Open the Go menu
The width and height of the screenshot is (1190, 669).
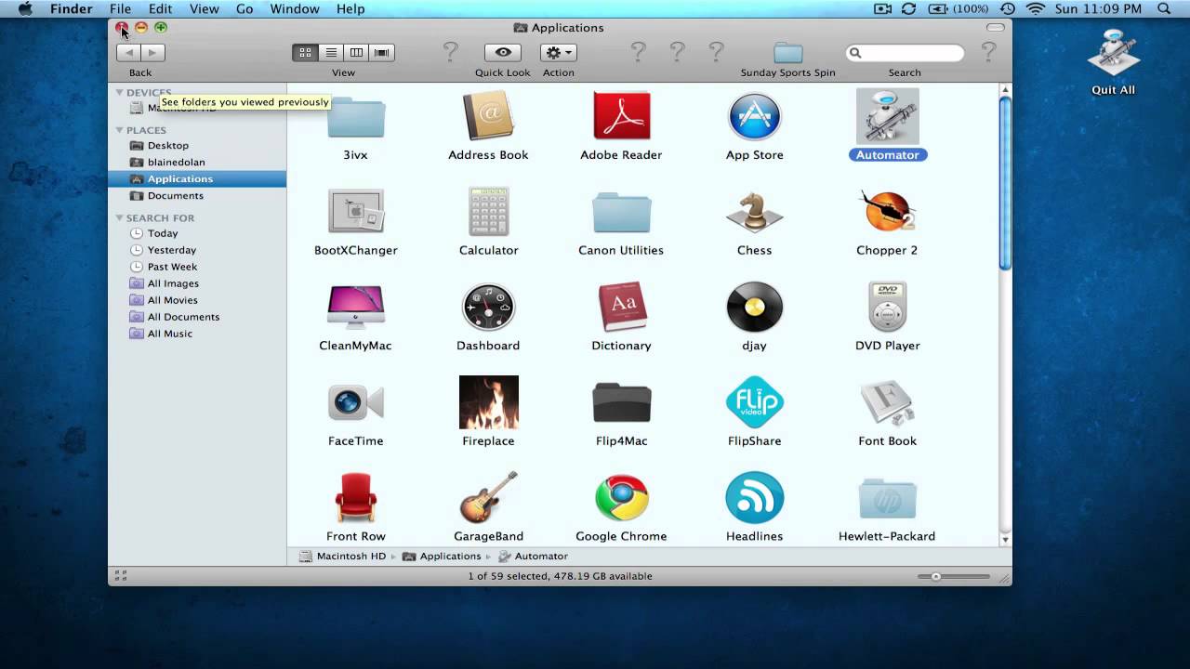(245, 8)
